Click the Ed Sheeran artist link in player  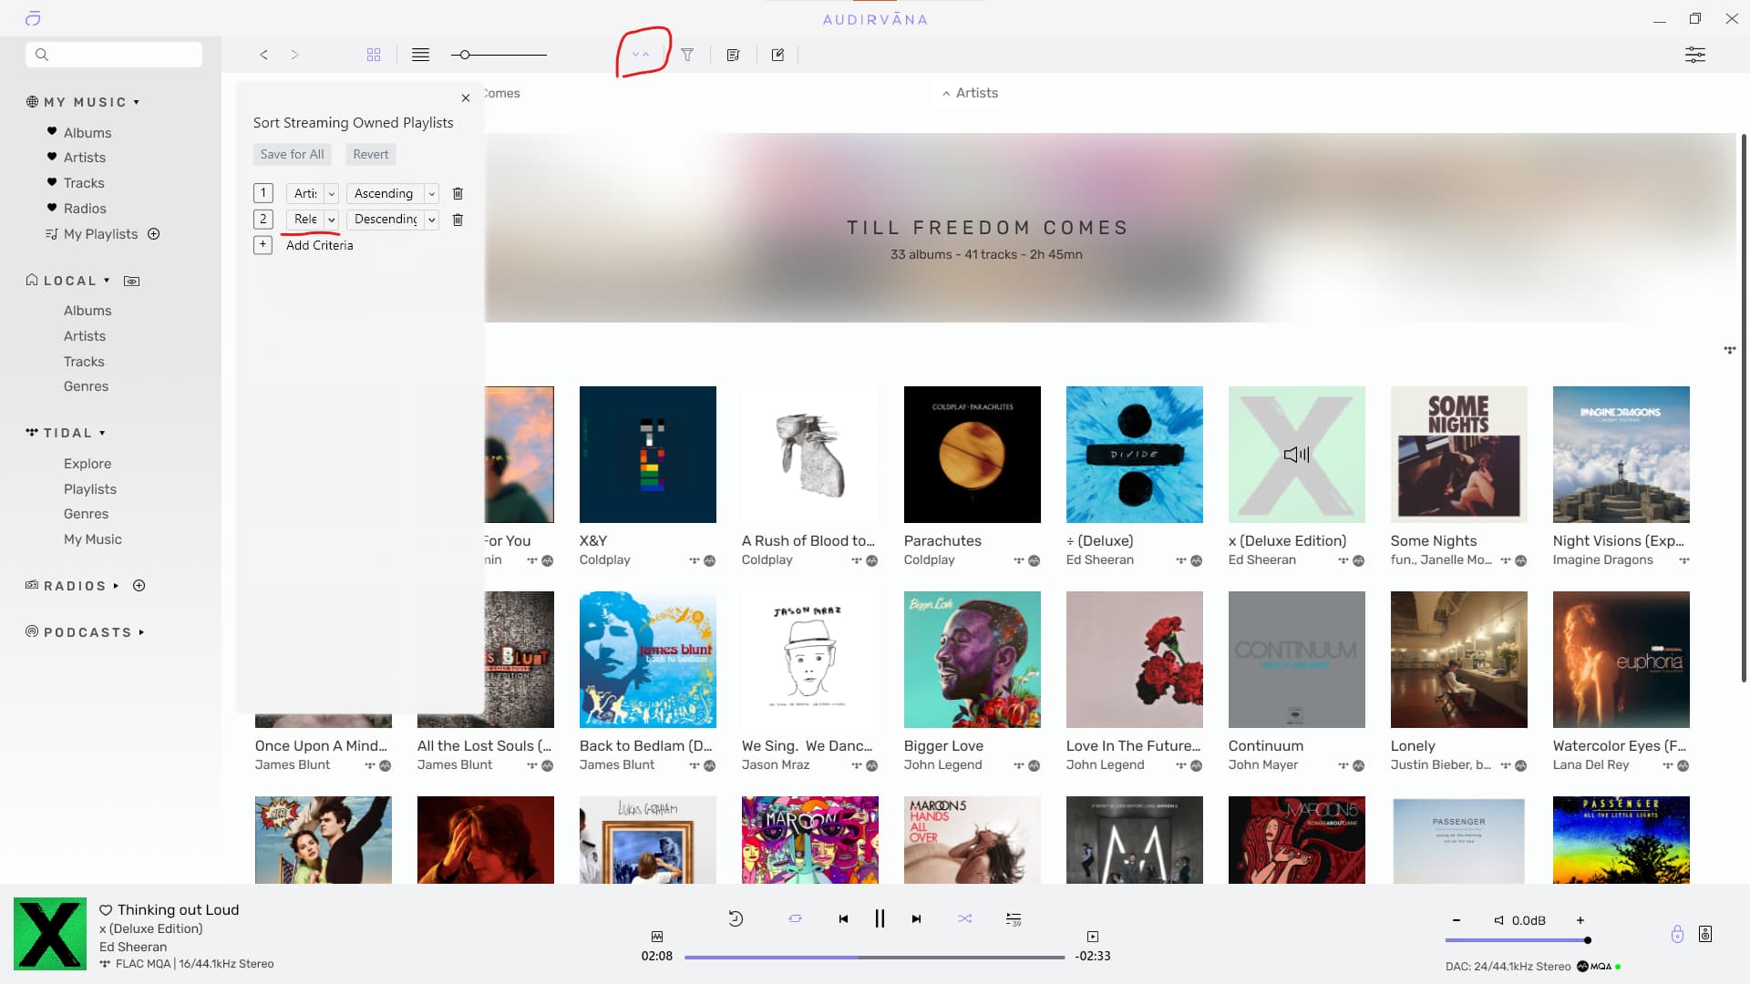pos(133,947)
